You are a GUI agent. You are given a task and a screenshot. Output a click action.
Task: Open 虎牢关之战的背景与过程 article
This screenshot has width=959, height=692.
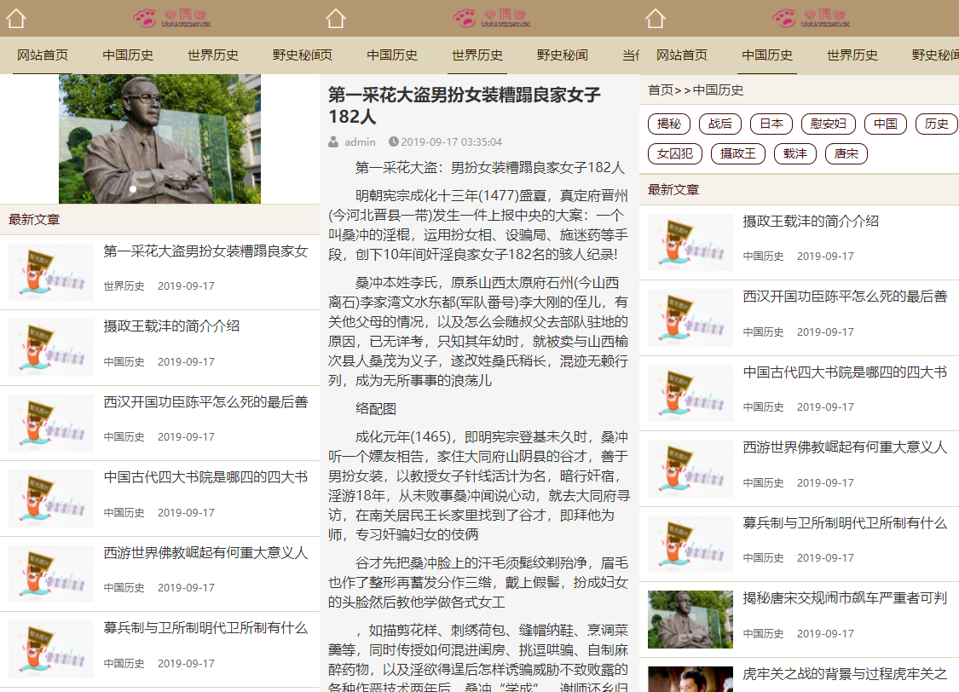[845, 674]
